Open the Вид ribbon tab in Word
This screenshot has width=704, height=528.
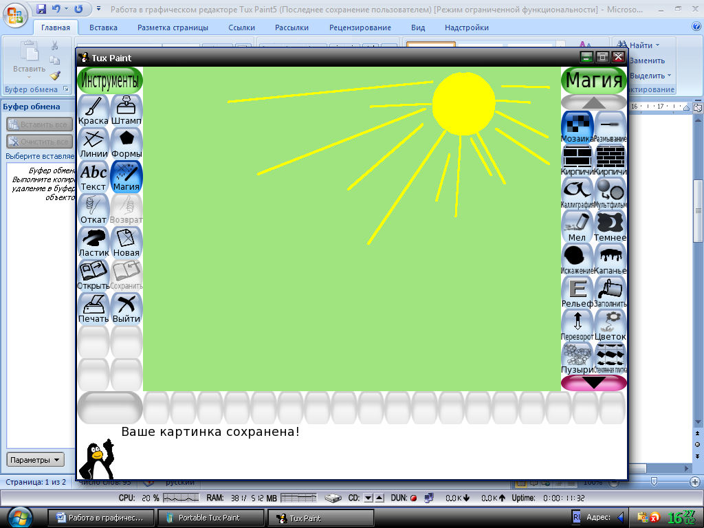418,27
